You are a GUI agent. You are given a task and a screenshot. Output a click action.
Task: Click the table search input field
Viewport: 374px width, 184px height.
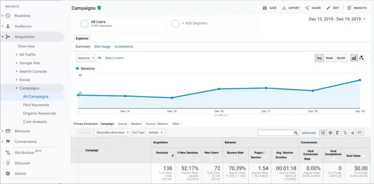pos(275,133)
